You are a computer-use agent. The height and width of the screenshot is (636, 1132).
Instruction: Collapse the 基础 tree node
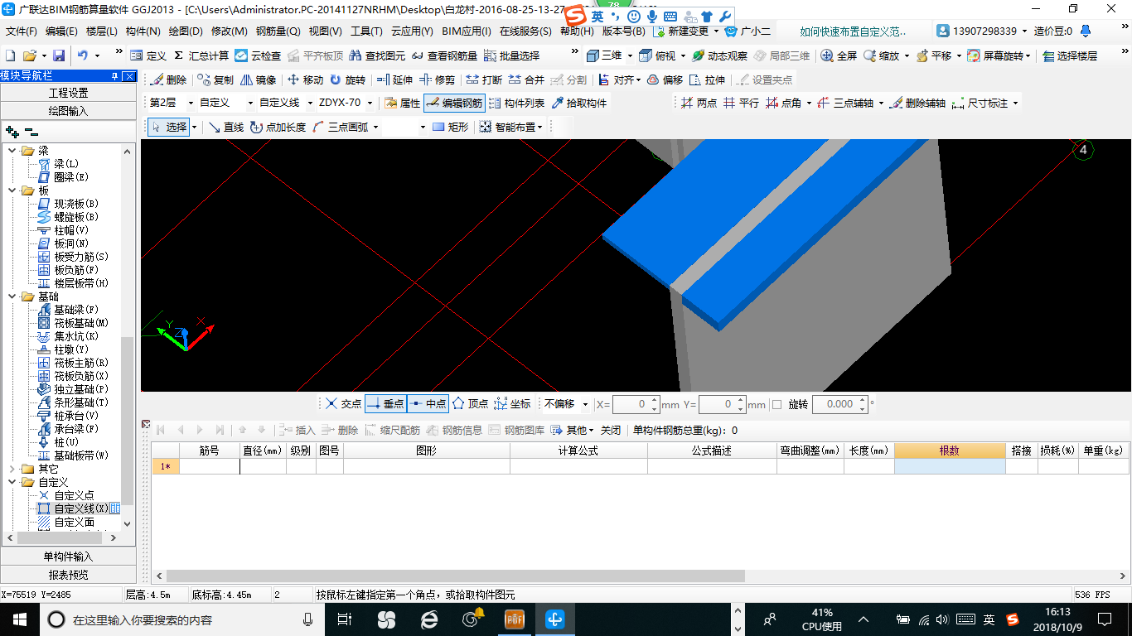[x=12, y=296]
